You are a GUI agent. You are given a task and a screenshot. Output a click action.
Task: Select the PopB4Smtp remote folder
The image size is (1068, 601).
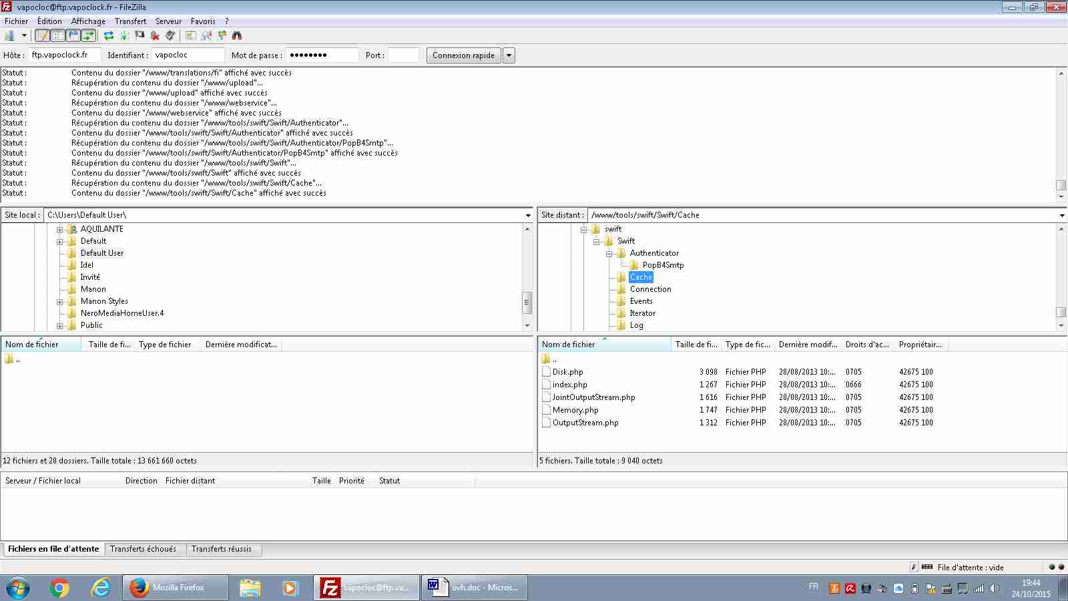(663, 265)
